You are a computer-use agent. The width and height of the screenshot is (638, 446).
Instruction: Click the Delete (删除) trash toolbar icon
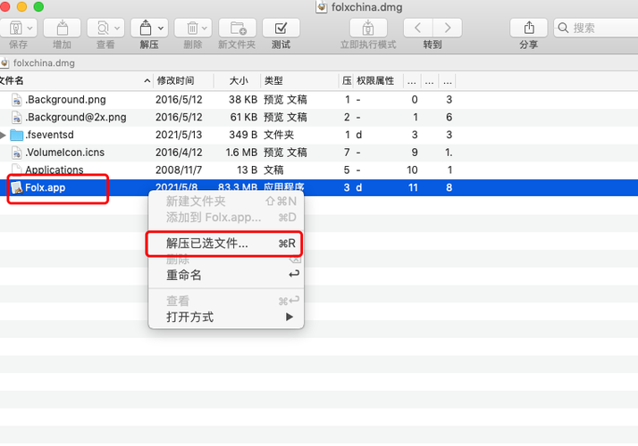click(192, 28)
